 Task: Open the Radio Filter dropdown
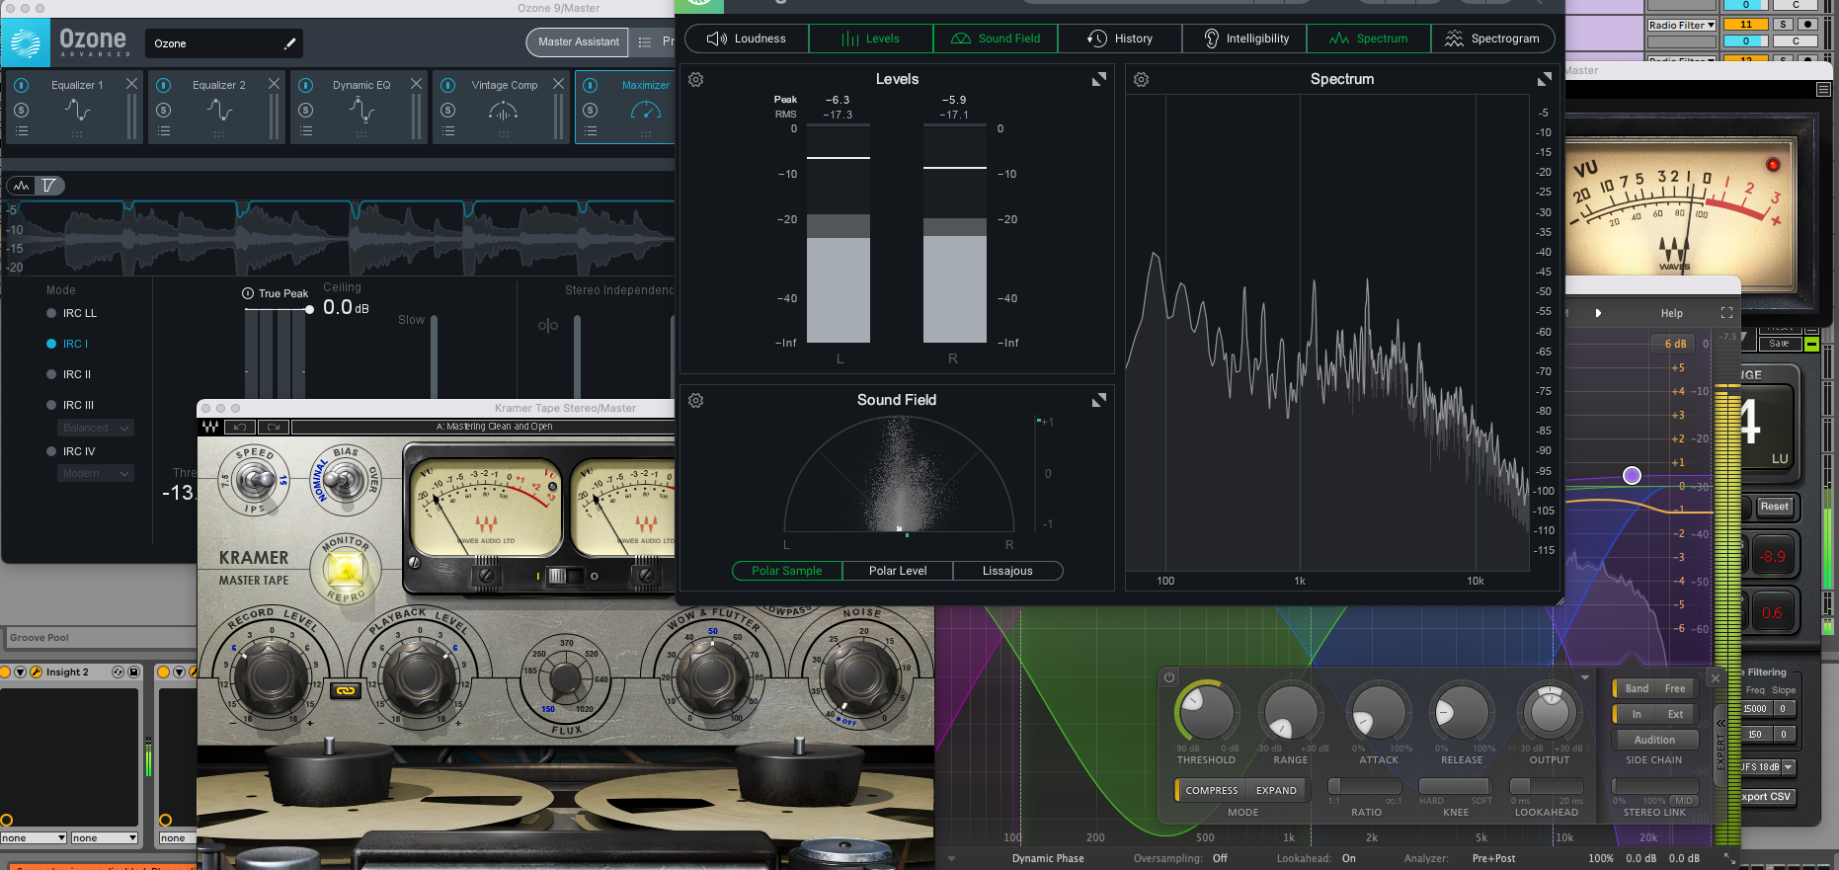pos(1681,25)
